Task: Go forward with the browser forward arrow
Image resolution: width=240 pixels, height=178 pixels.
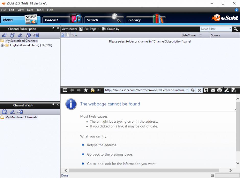Action: 79,90
